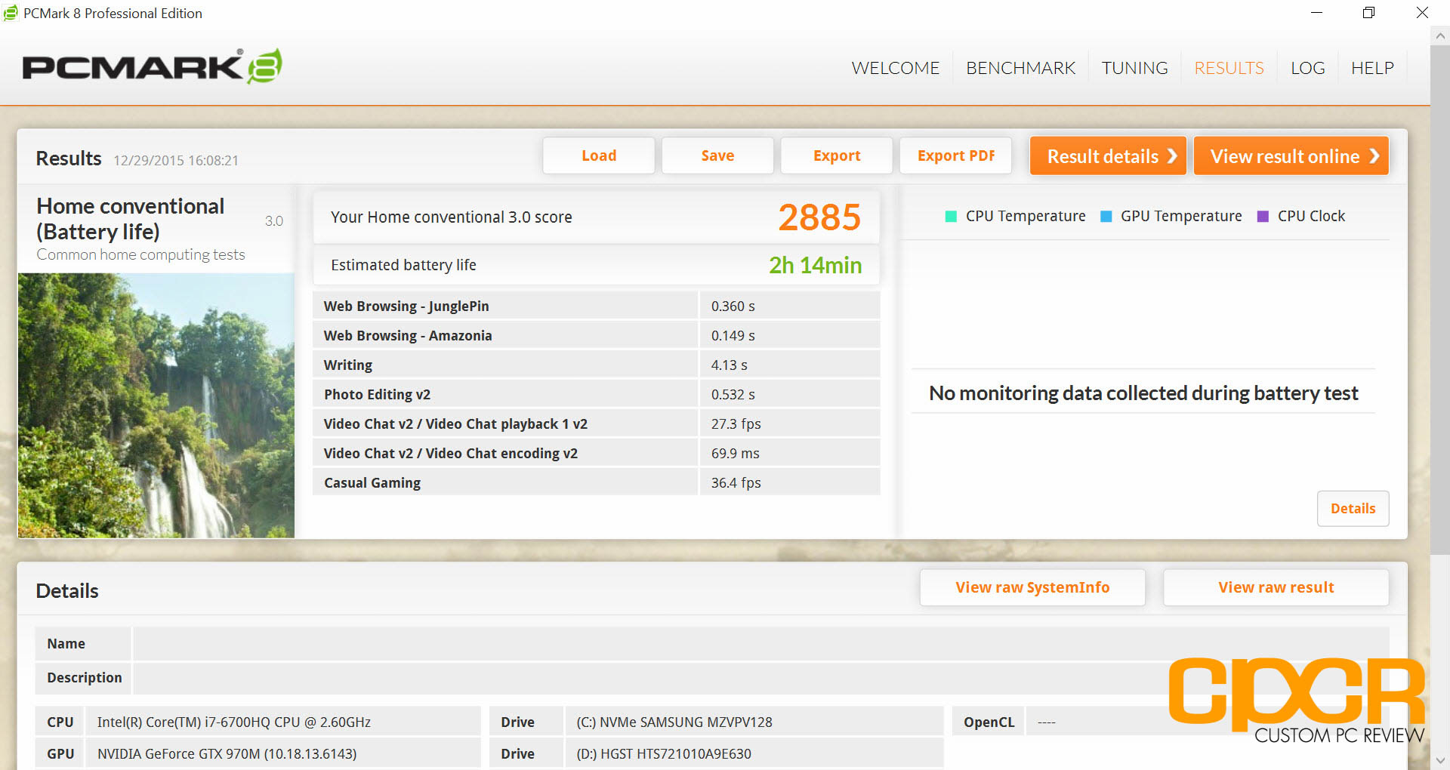The width and height of the screenshot is (1450, 770).
Task: Select the Writing test row
Action: [597, 365]
